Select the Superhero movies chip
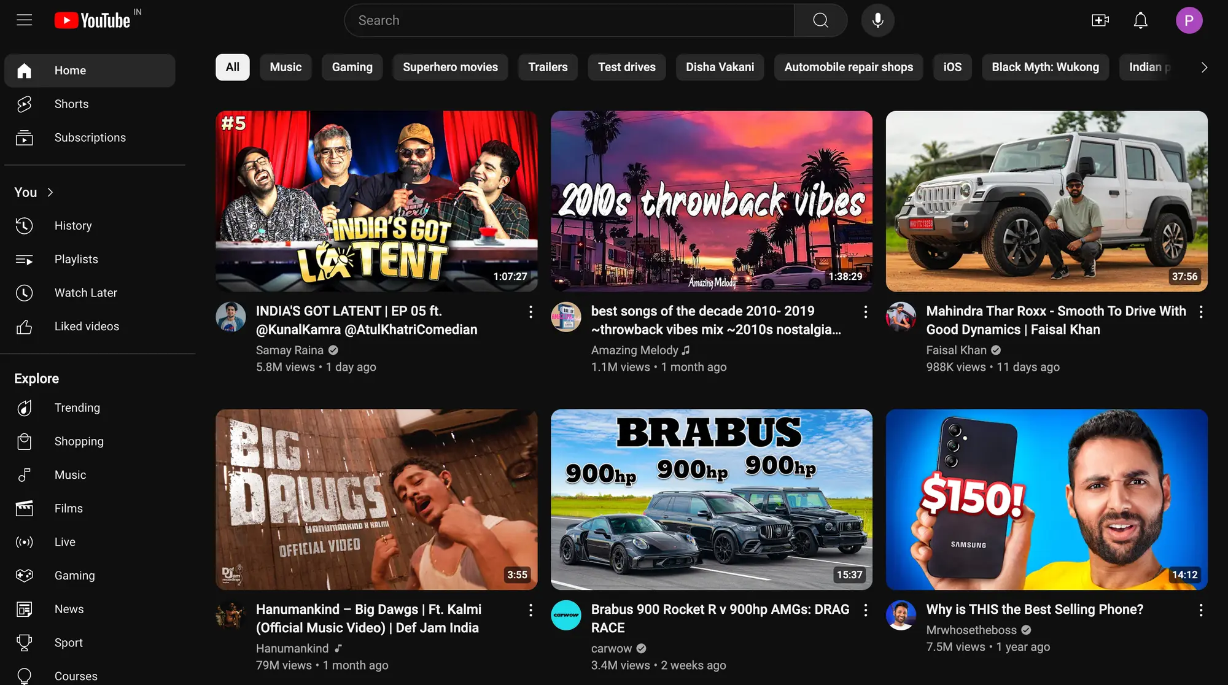The height and width of the screenshot is (685, 1228). pos(450,67)
